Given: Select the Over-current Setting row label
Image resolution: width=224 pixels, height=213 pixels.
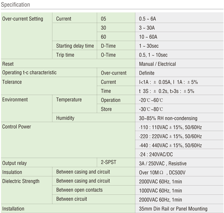Looking at the screenshot, I should 23,19.
